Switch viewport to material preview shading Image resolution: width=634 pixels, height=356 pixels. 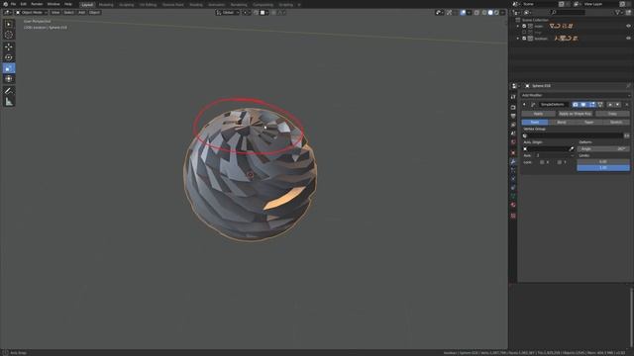tap(496, 13)
